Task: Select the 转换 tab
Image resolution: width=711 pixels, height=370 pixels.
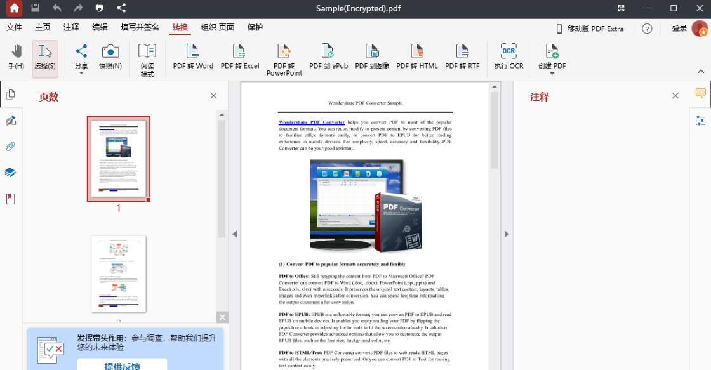Action: (180, 28)
